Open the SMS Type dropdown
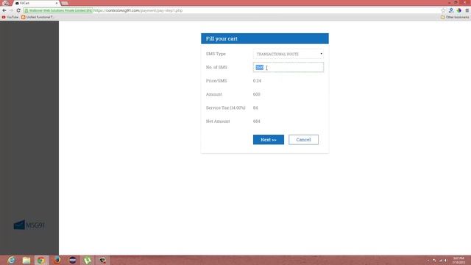471x265 pixels. pos(288,54)
